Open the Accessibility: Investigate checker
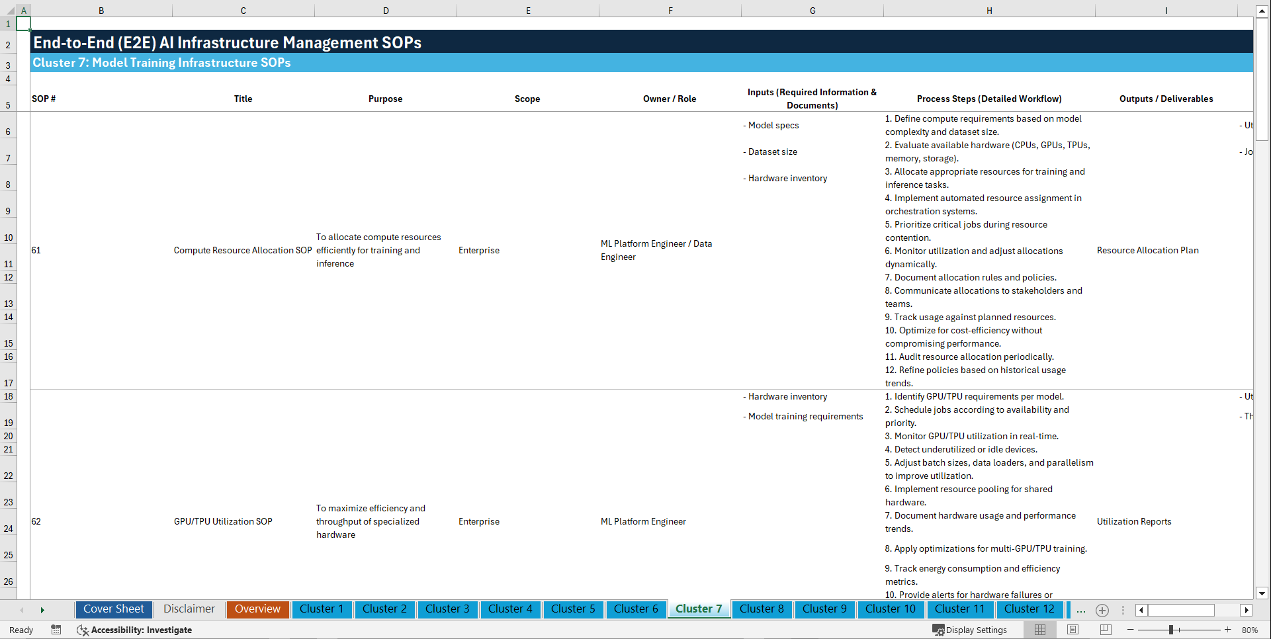The height and width of the screenshot is (639, 1271). point(134,630)
